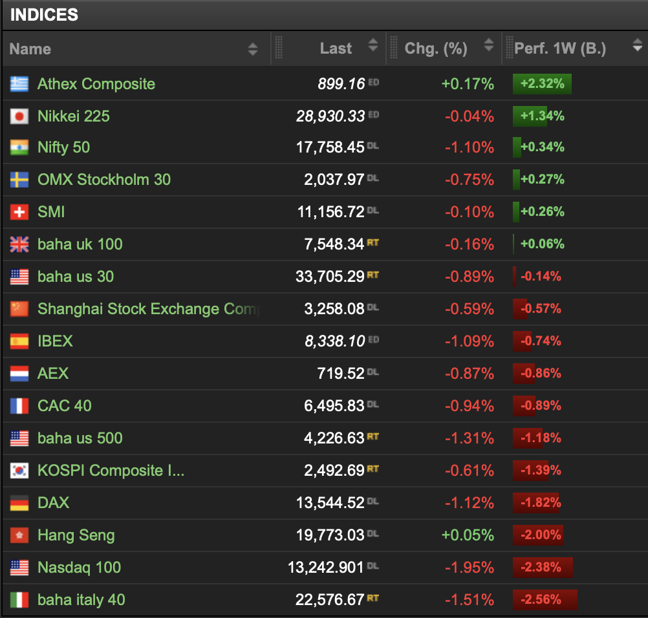Click the grip handle left of Last header

(x=279, y=47)
